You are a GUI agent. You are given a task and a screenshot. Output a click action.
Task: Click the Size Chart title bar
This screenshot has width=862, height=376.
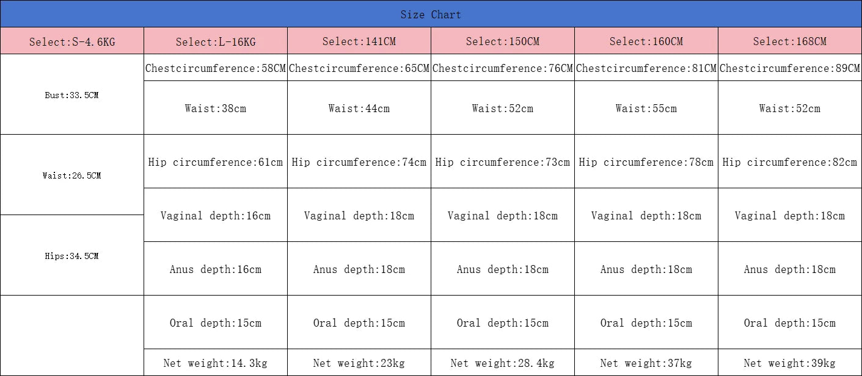point(431,14)
